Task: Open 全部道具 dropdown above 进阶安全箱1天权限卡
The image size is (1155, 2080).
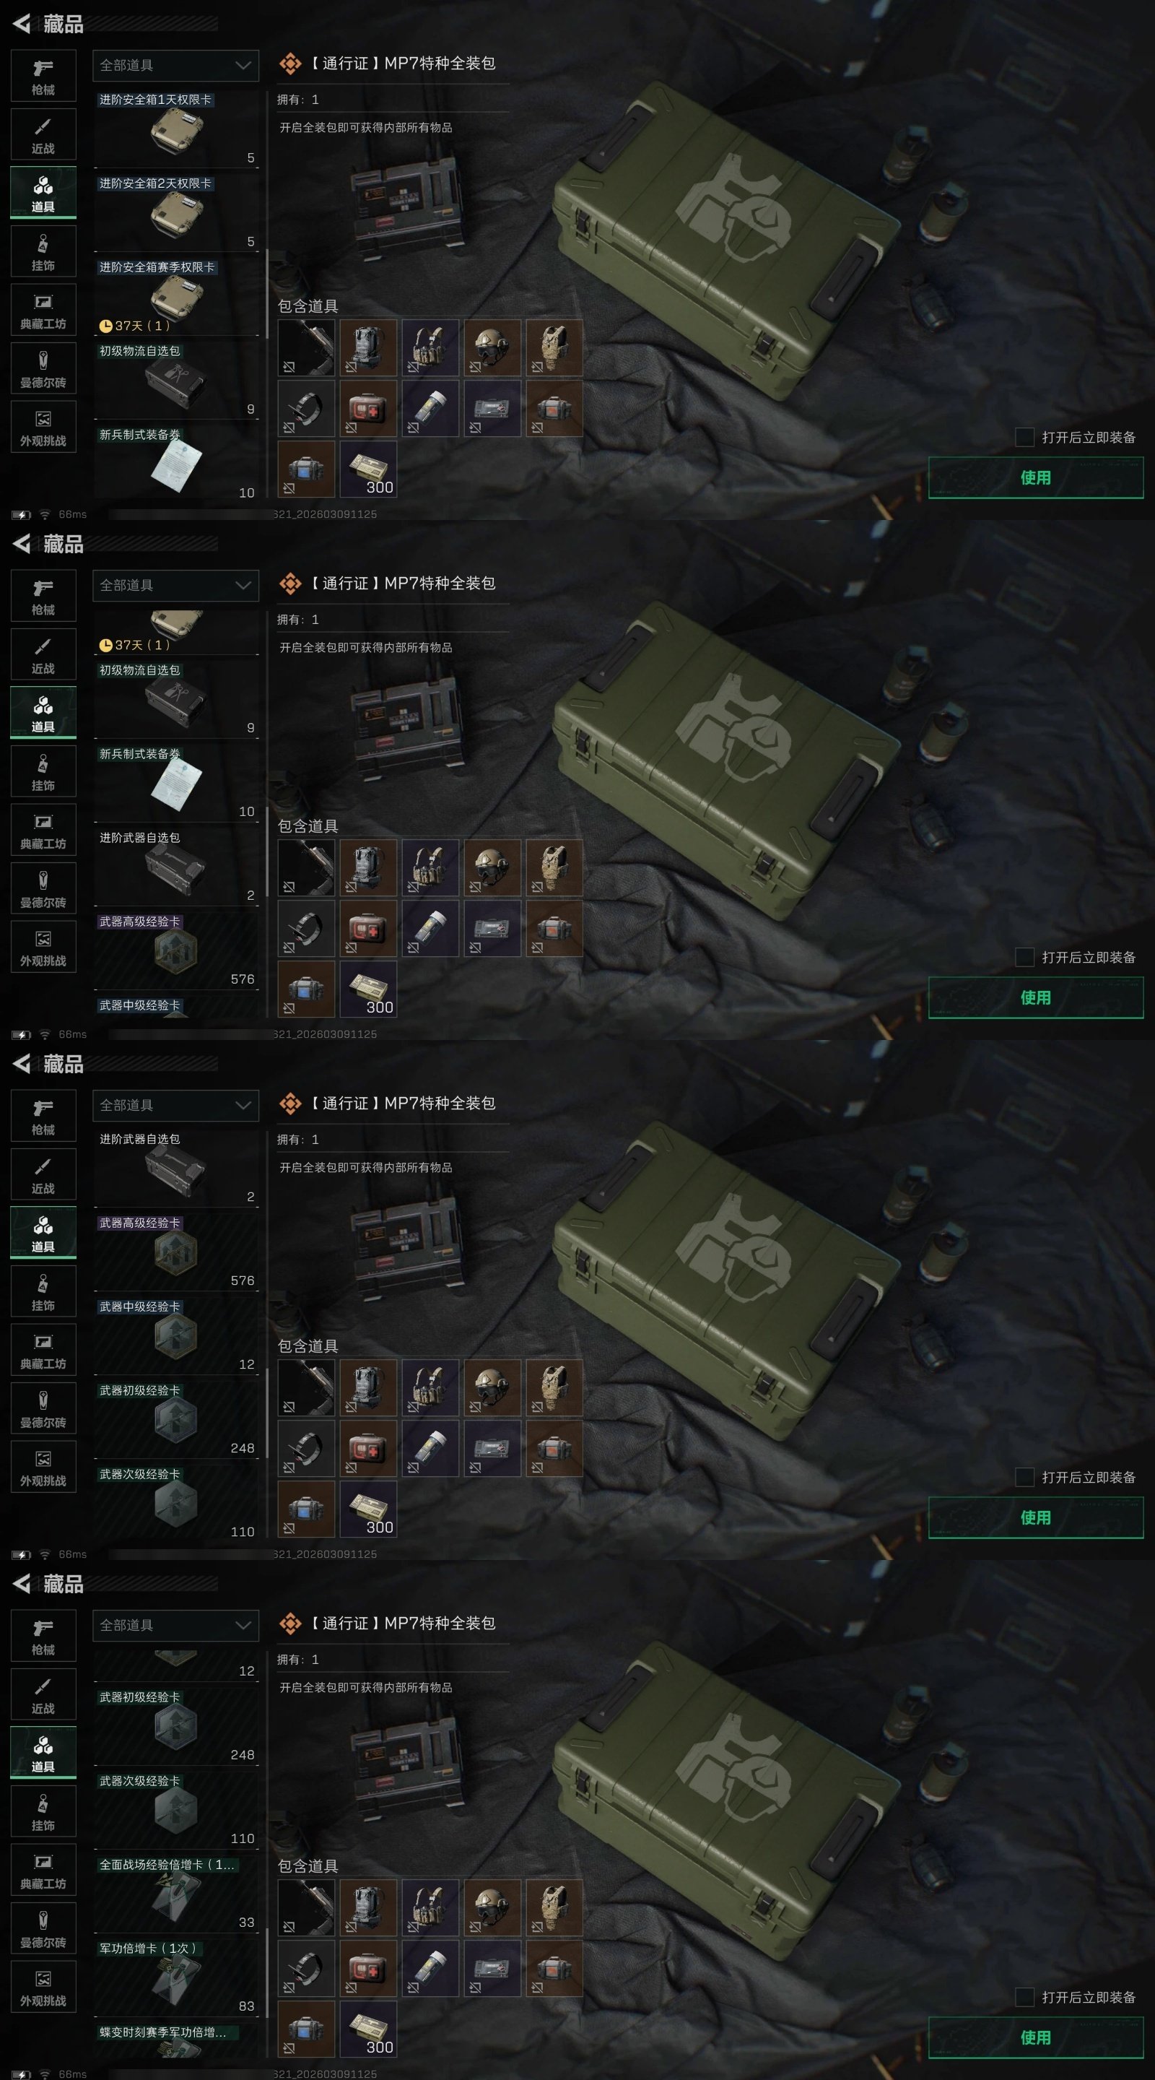Action: [176, 66]
